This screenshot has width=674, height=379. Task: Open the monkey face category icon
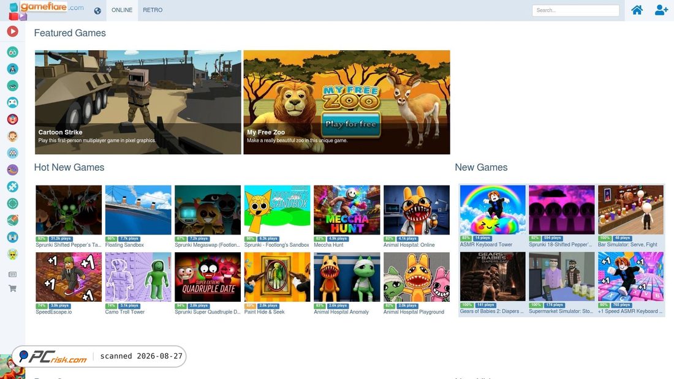click(x=12, y=136)
